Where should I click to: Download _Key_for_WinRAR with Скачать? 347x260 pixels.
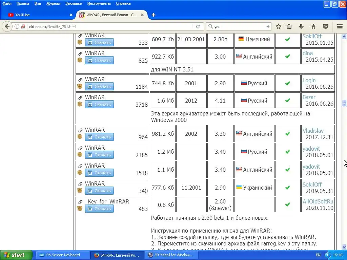tap(99, 209)
